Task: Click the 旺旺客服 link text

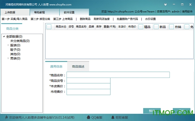Action: pyautogui.click(x=122, y=117)
